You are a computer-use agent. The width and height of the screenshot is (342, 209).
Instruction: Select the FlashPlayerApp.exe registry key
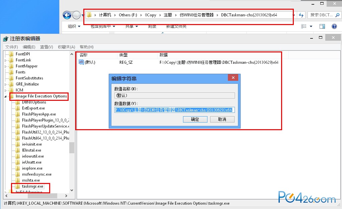39,114
